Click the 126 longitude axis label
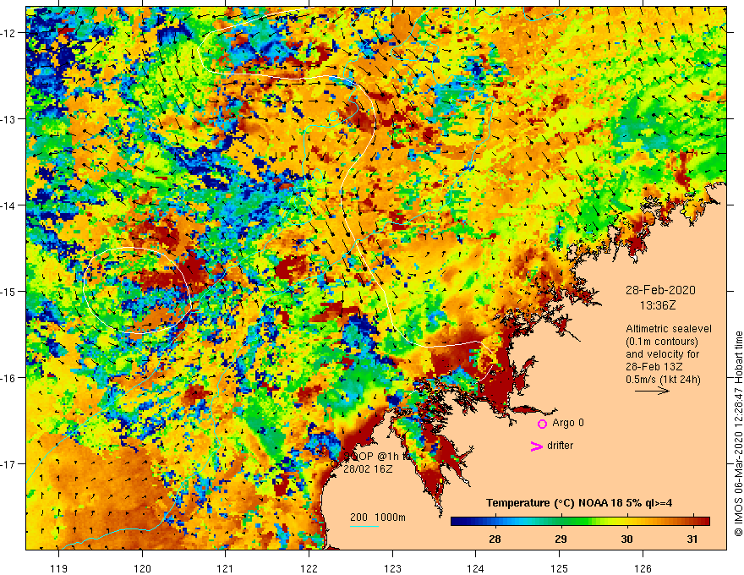The height and width of the screenshot is (575, 744). (643, 568)
